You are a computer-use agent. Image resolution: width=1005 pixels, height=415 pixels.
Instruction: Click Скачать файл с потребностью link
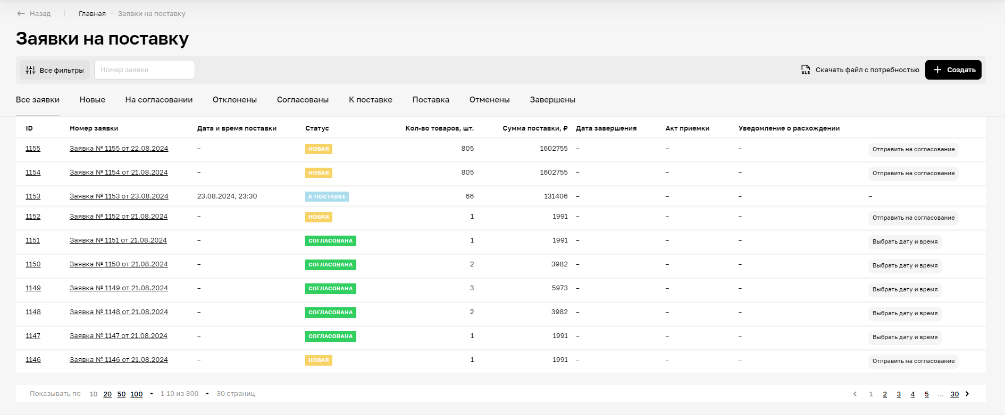tap(867, 70)
